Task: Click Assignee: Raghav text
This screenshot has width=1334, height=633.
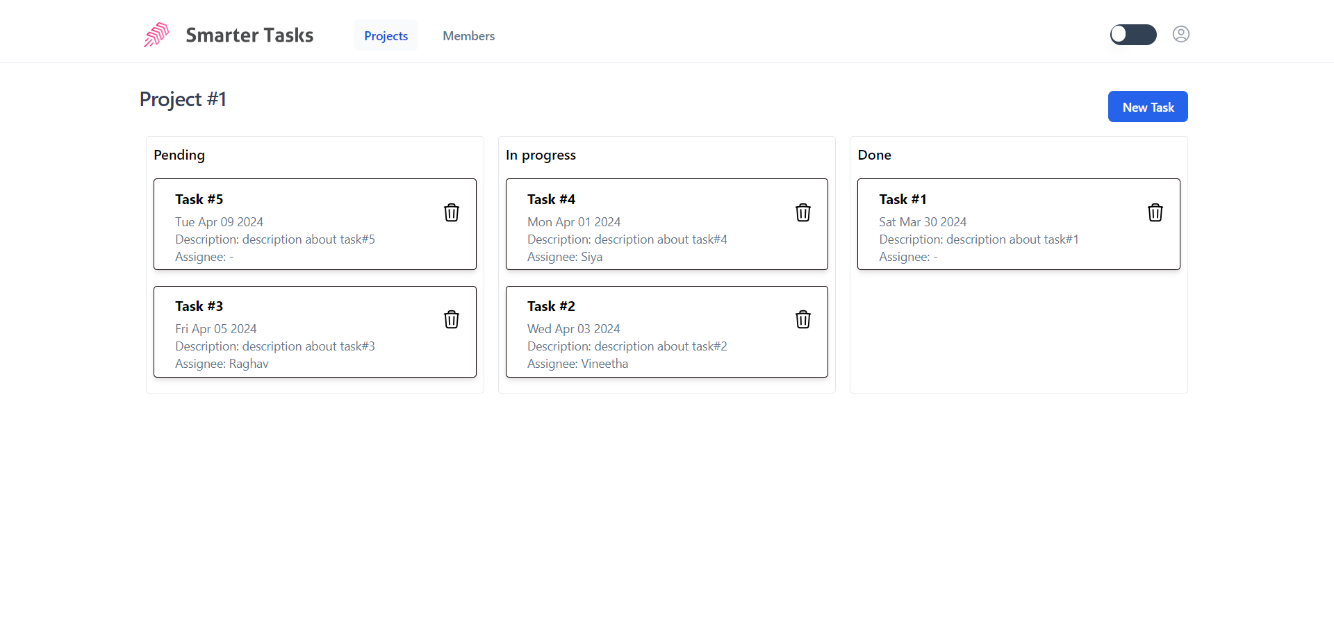Action: pyautogui.click(x=222, y=364)
